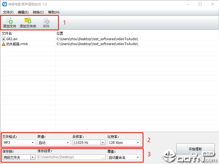Open the 编辑(E) menu
Viewport: 219px width, 164px height.
point(23,12)
